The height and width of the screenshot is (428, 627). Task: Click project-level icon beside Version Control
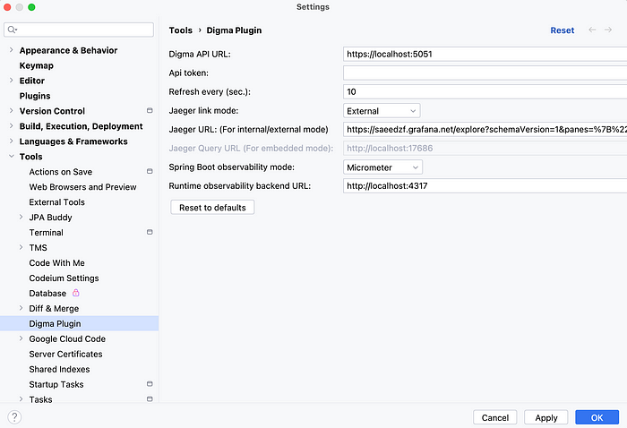click(x=150, y=110)
